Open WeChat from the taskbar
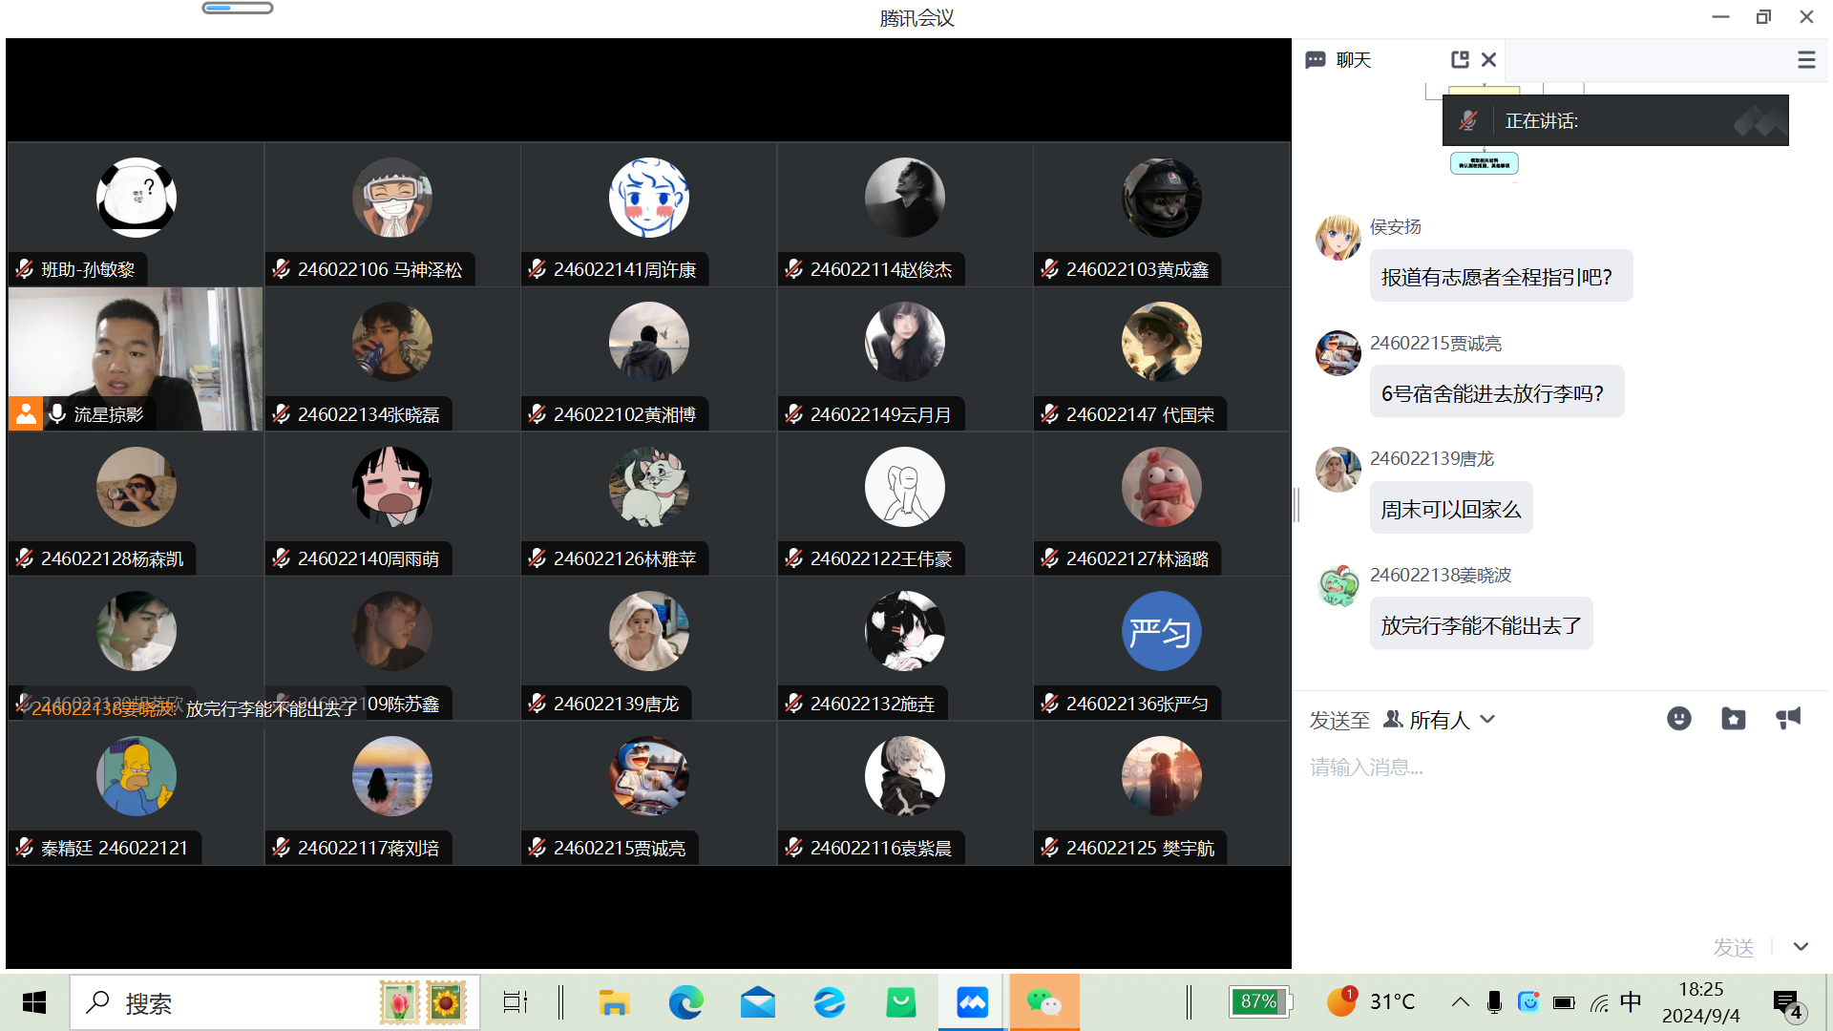Screen dimensions: 1833x1031 pyautogui.click(x=1043, y=1002)
